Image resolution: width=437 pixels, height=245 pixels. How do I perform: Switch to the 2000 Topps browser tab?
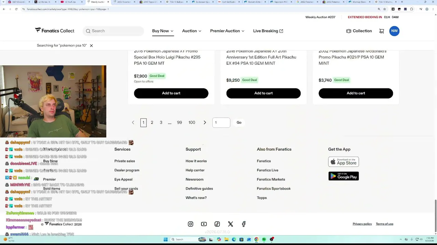(x=150, y=2)
